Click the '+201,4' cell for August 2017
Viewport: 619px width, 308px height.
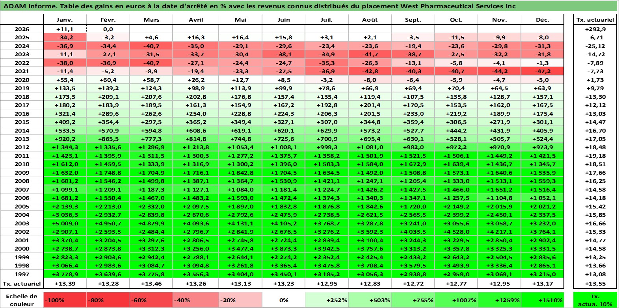coord(370,105)
